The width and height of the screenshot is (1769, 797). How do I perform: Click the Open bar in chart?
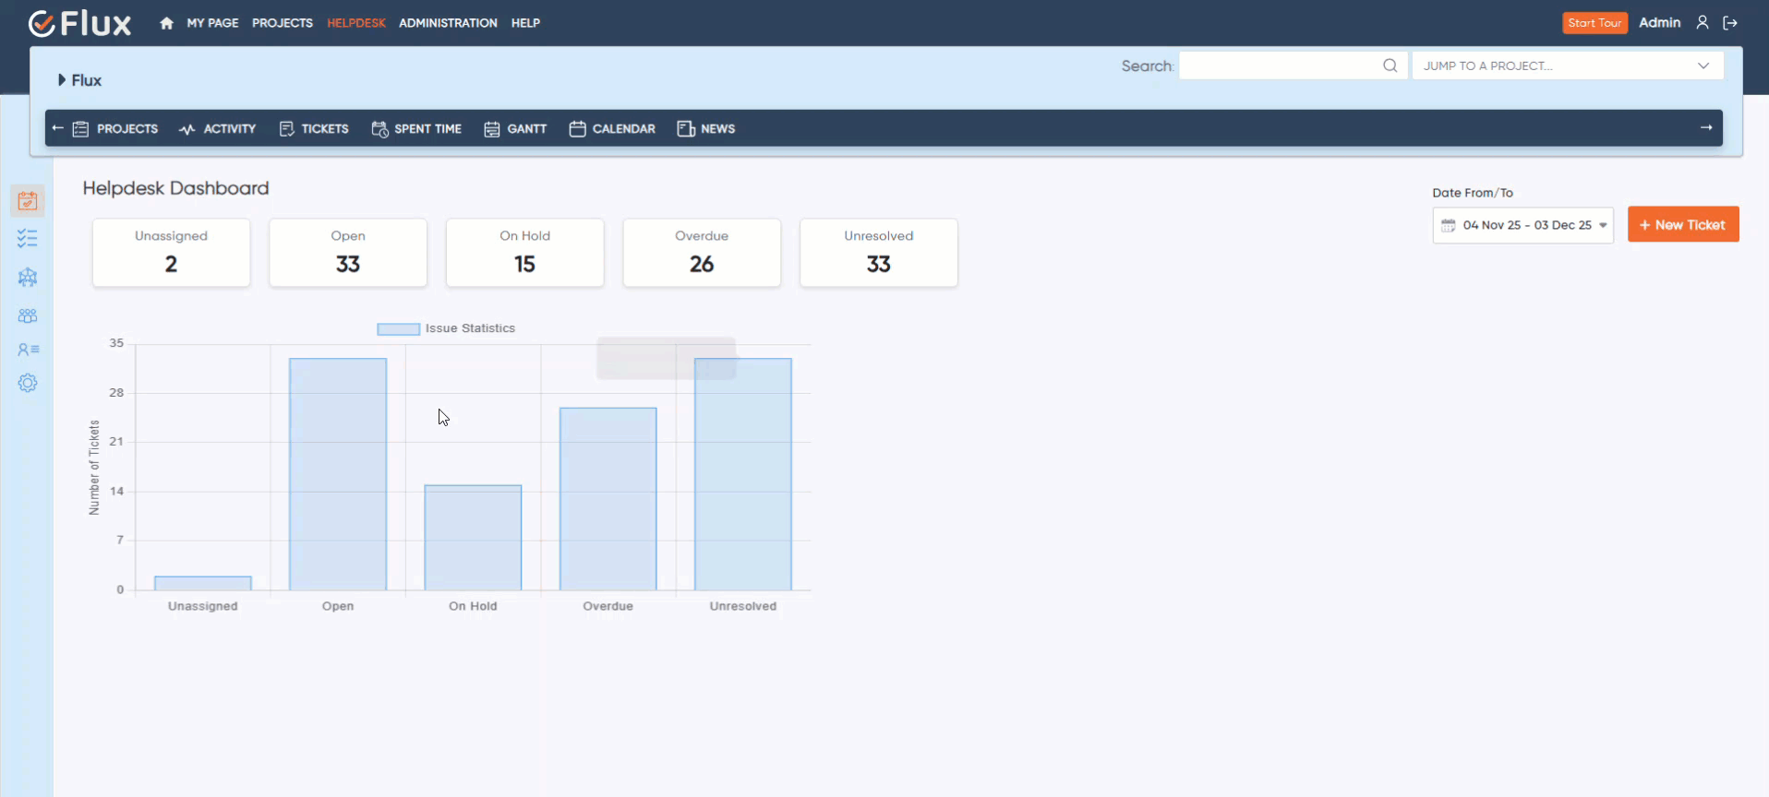[338, 474]
